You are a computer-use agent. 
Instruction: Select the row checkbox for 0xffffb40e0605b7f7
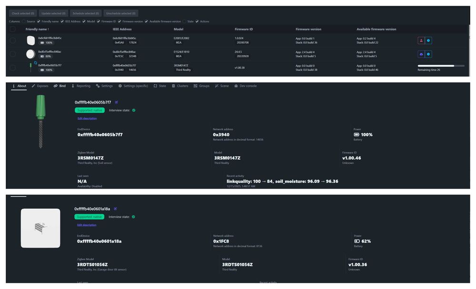pos(13,67)
